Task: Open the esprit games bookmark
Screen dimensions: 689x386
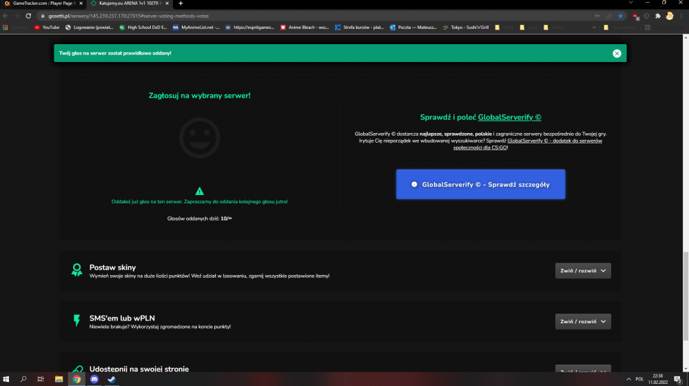Action: pyautogui.click(x=249, y=28)
